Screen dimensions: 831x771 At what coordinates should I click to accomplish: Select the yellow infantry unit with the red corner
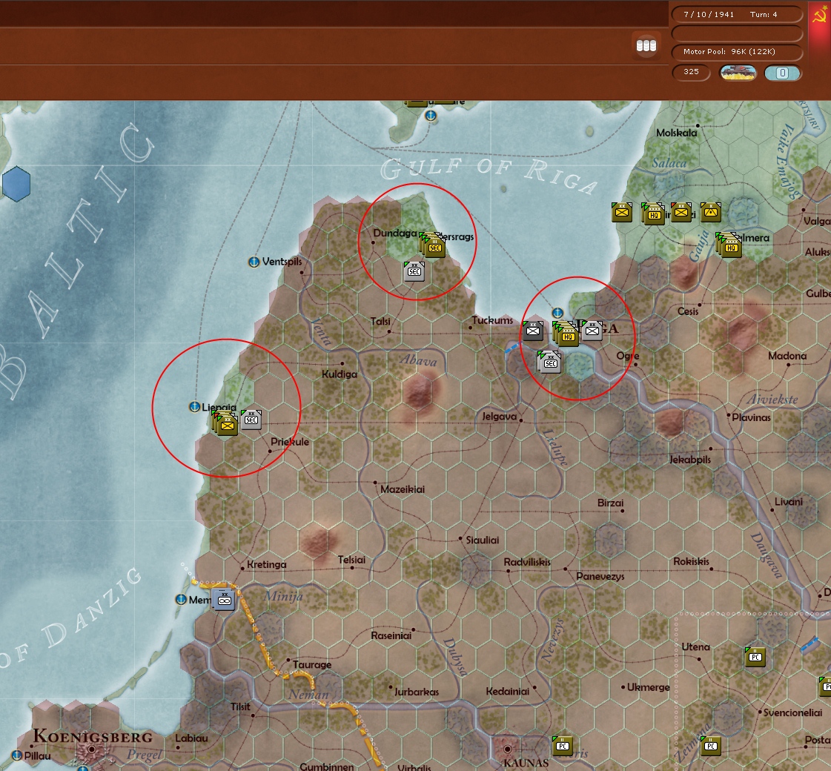click(x=681, y=212)
